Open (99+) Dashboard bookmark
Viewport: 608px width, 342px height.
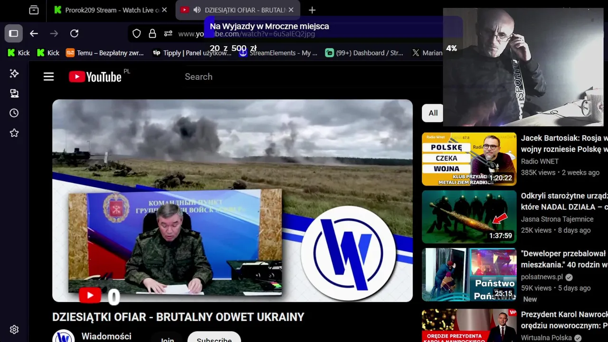(x=364, y=53)
